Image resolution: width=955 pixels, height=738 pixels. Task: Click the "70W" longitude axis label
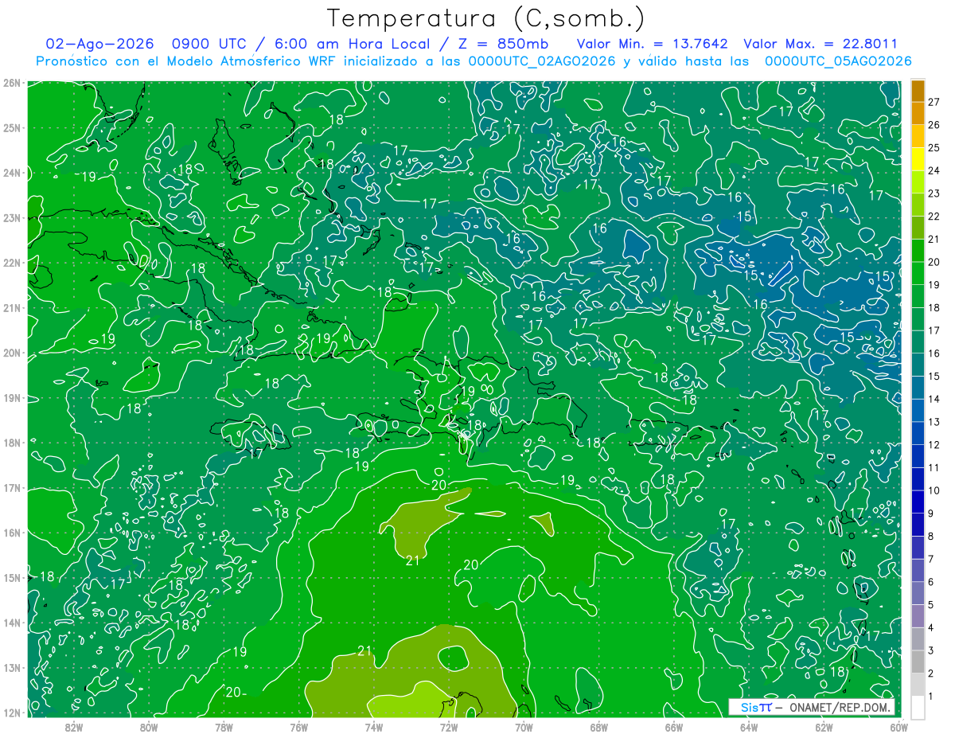point(524,727)
